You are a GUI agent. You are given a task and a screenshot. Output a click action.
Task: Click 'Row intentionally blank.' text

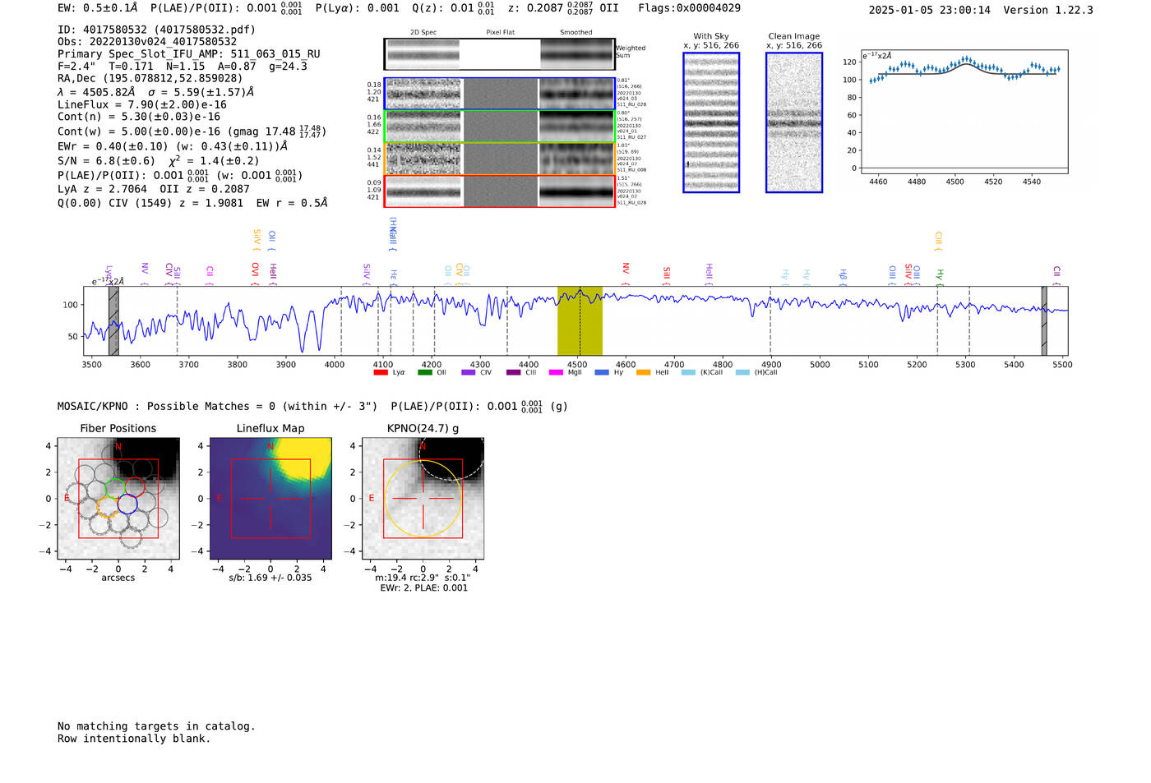(x=134, y=739)
